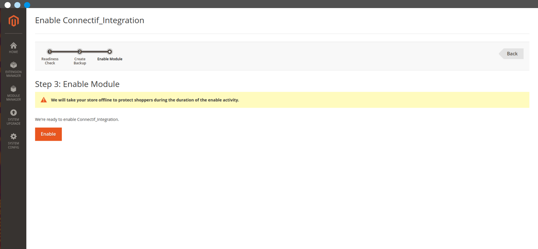The width and height of the screenshot is (538, 249).
Task: Click the white window control dot
Action: [x=8, y=5]
